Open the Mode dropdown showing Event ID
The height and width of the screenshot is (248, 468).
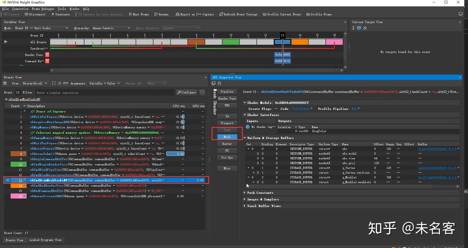pos(42,28)
